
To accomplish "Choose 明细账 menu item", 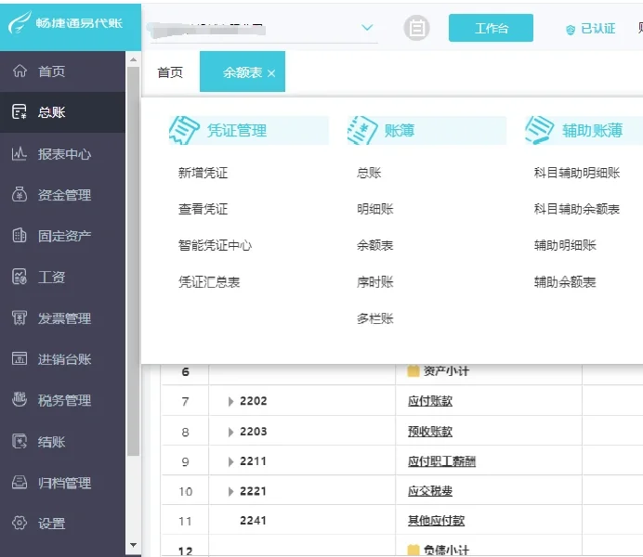I will (x=375, y=209).
